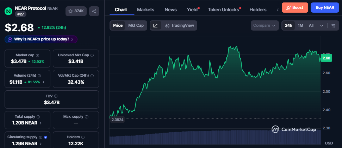Select the 24h time range
342x148 pixels.
click(288, 25)
